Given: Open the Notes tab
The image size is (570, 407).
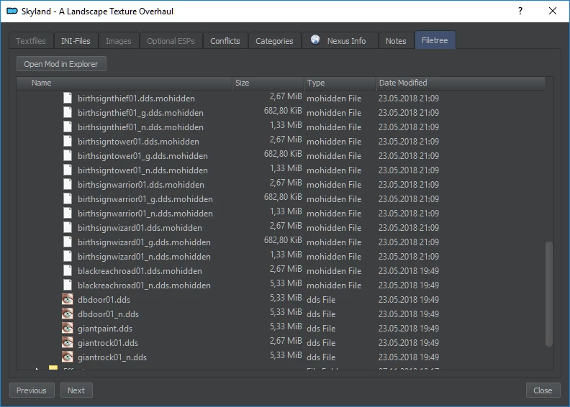Looking at the screenshot, I should [396, 41].
